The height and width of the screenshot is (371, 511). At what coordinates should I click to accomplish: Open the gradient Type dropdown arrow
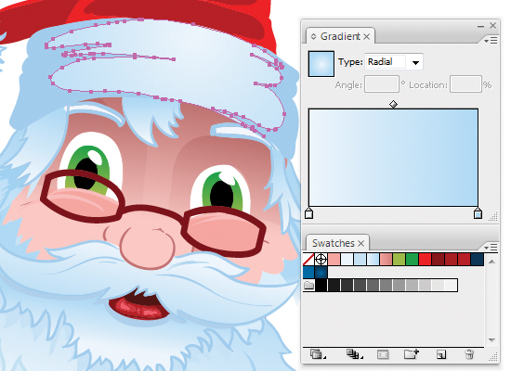415,62
